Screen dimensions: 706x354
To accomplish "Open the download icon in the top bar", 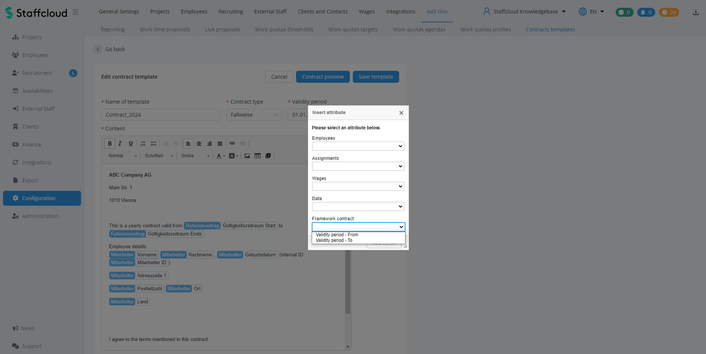I will pyautogui.click(x=696, y=12).
